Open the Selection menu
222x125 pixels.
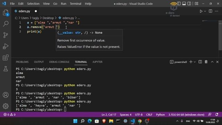click(x=33, y=4)
